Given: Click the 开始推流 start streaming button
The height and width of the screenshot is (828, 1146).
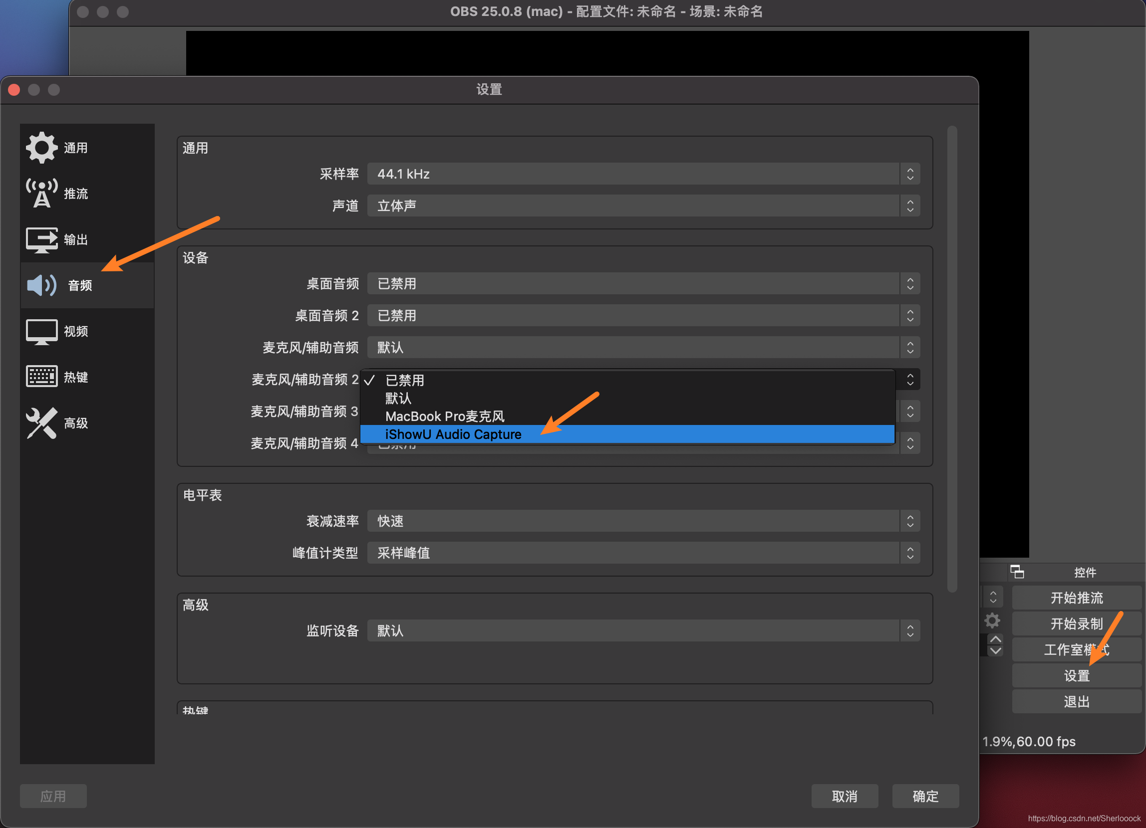Looking at the screenshot, I should coord(1076,598).
